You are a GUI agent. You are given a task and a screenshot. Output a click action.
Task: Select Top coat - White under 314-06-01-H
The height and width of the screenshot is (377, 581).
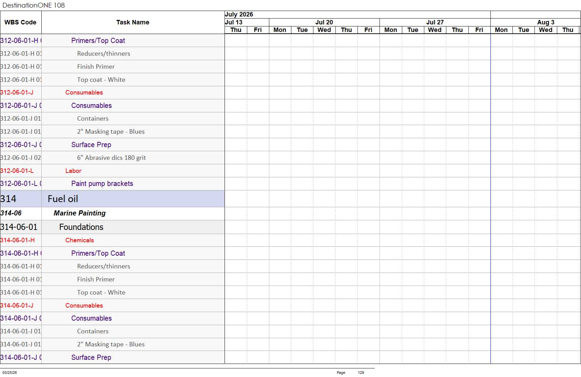(101, 292)
